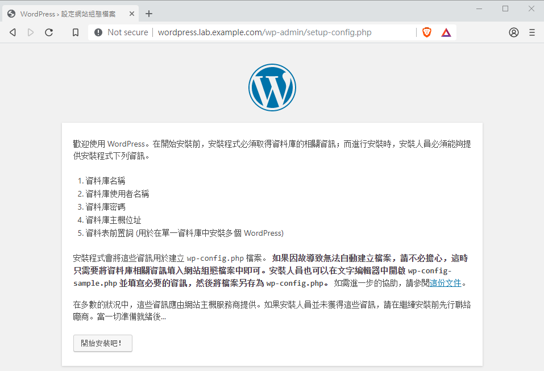This screenshot has width=544, height=371.
Task: Open the Brave Rewards triangle icon
Action: [446, 32]
